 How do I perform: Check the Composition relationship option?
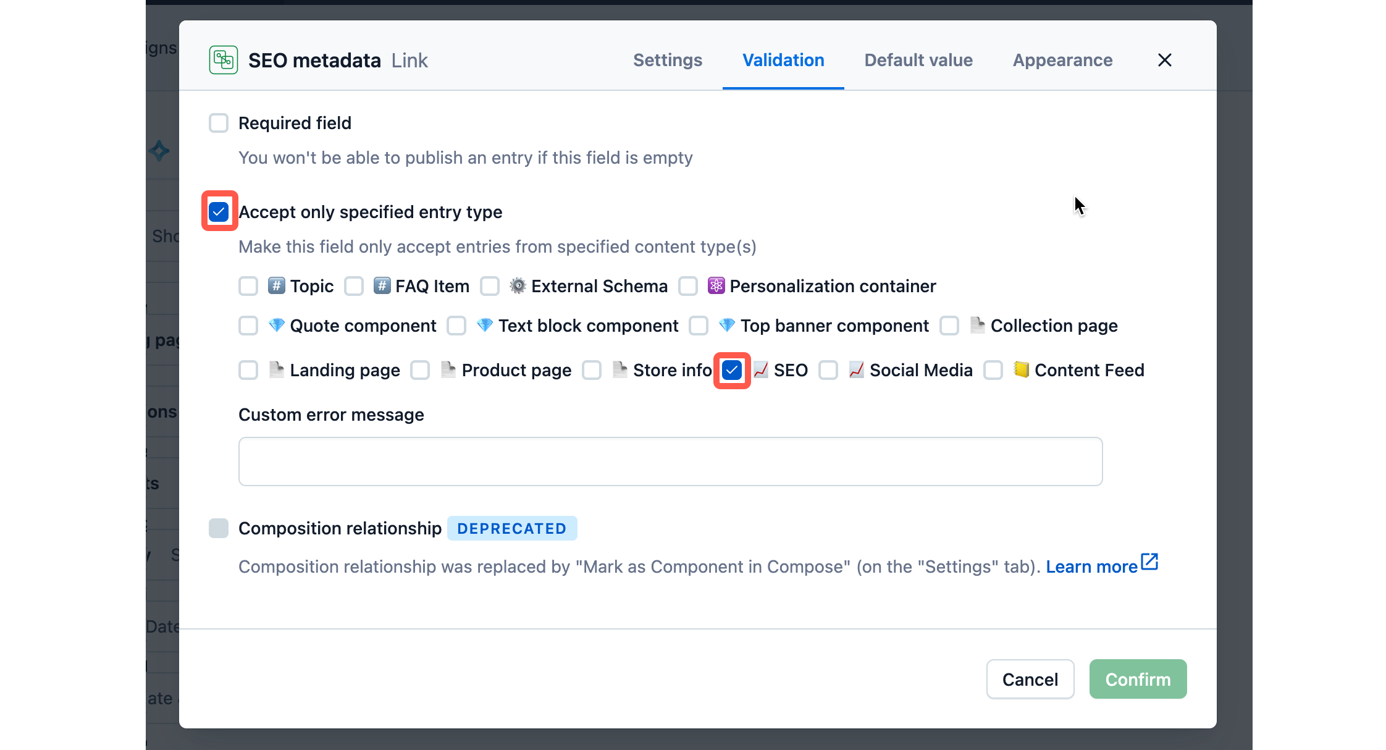[218, 528]
